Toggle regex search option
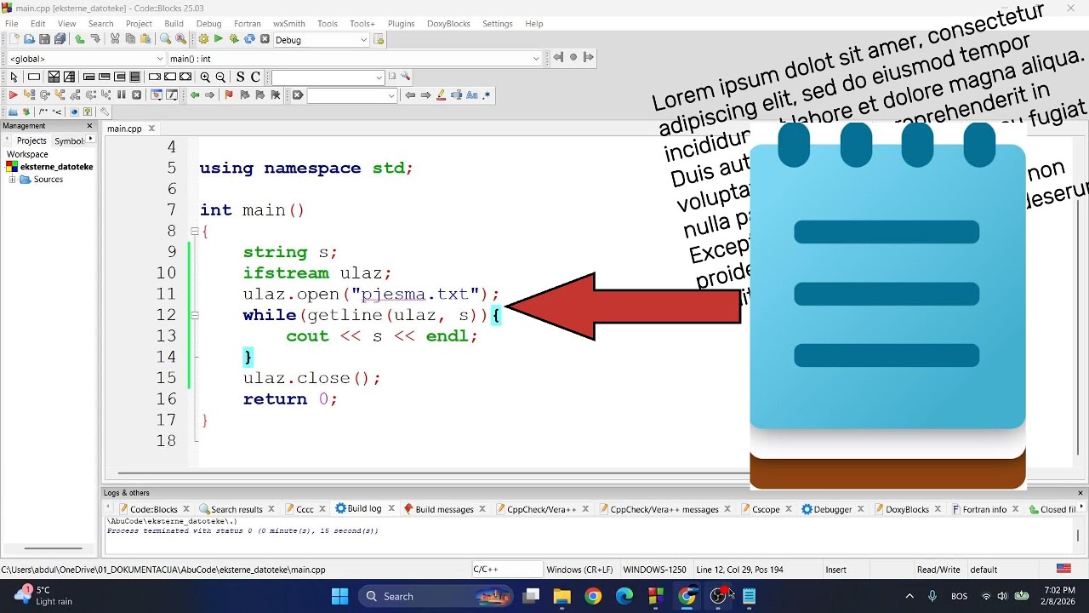 pos(487,95)
